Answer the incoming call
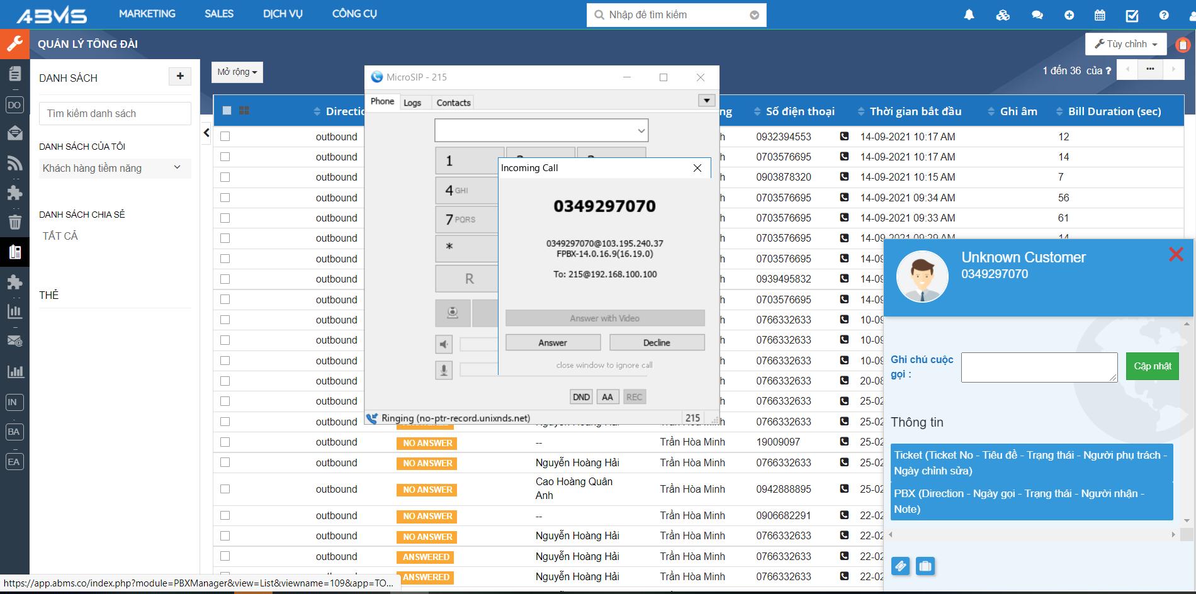Image resolution: width=1196 pixels, height=594 pixels. (x=553, y=342)
